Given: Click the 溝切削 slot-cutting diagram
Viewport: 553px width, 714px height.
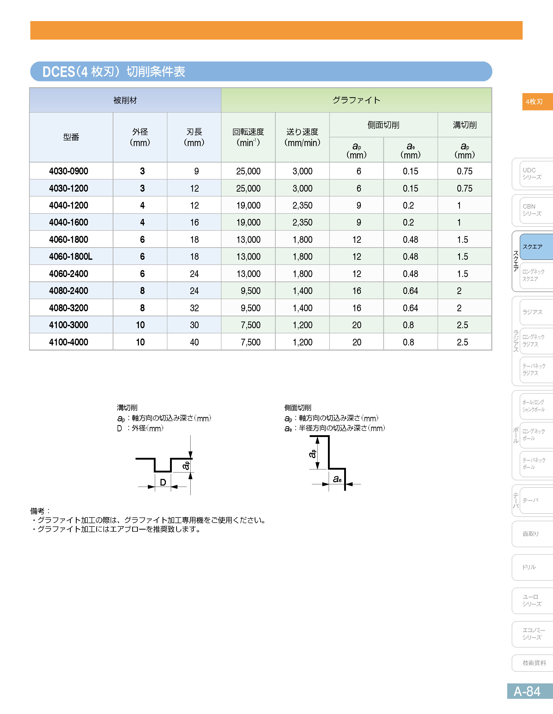Looking at the screenshot, I should click(165, 465).
